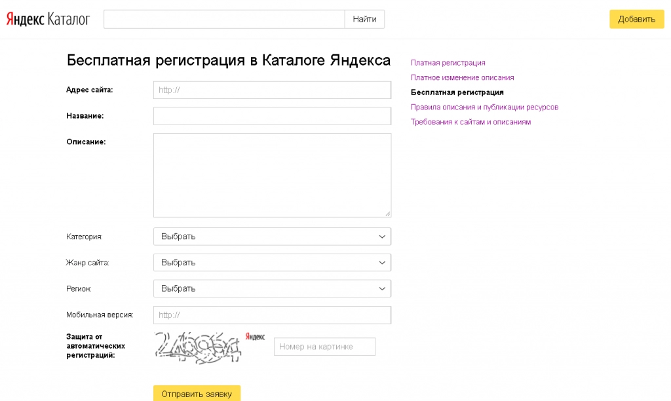The width and height of the screenshot is (671, 401).
Task: Open Правила описания и публикации ресурсов link
Action: [x=484, y=107]
